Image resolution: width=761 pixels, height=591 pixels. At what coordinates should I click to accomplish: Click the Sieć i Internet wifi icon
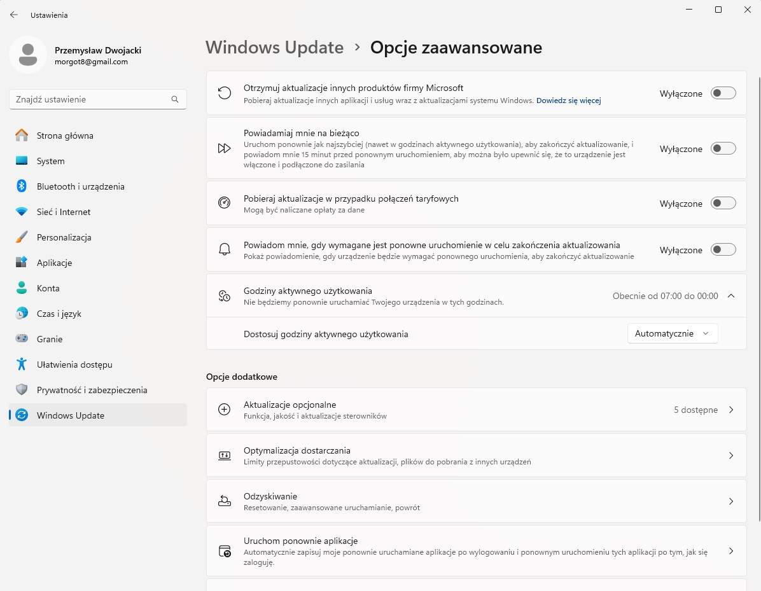pos(22,212)
